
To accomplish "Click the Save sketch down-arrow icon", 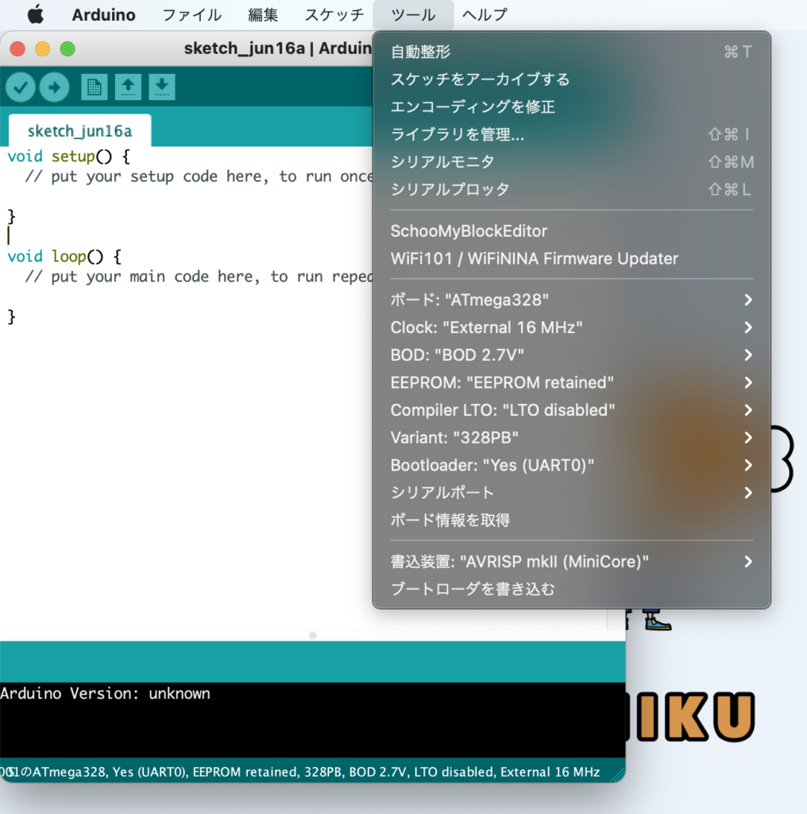I will click(162, 87).
